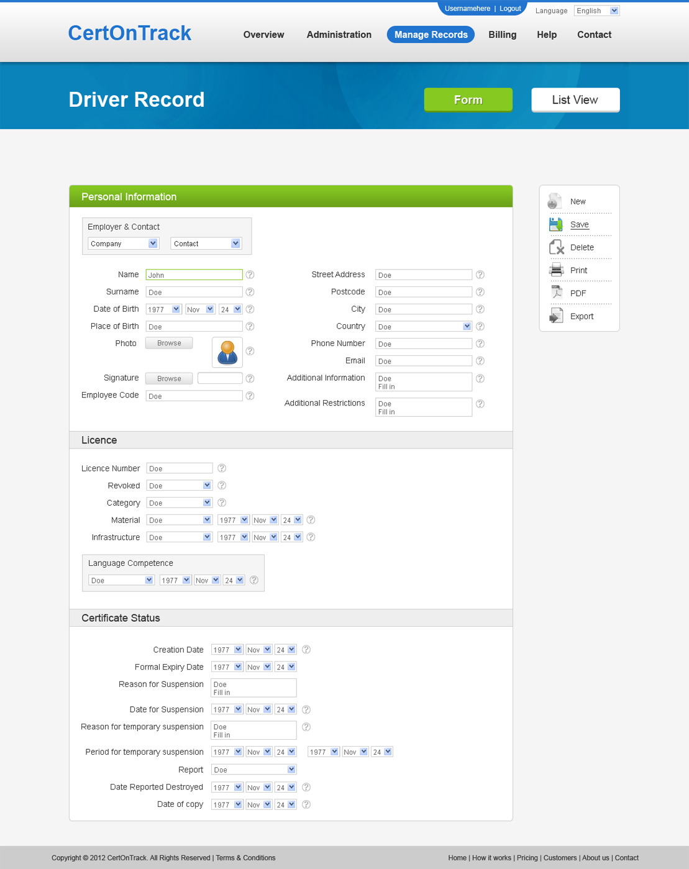Open Terms & Conditions link

click(x=245, y=858)
